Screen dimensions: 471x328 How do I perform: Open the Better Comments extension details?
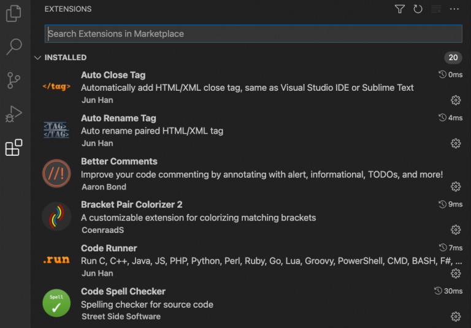pos(119,161)
